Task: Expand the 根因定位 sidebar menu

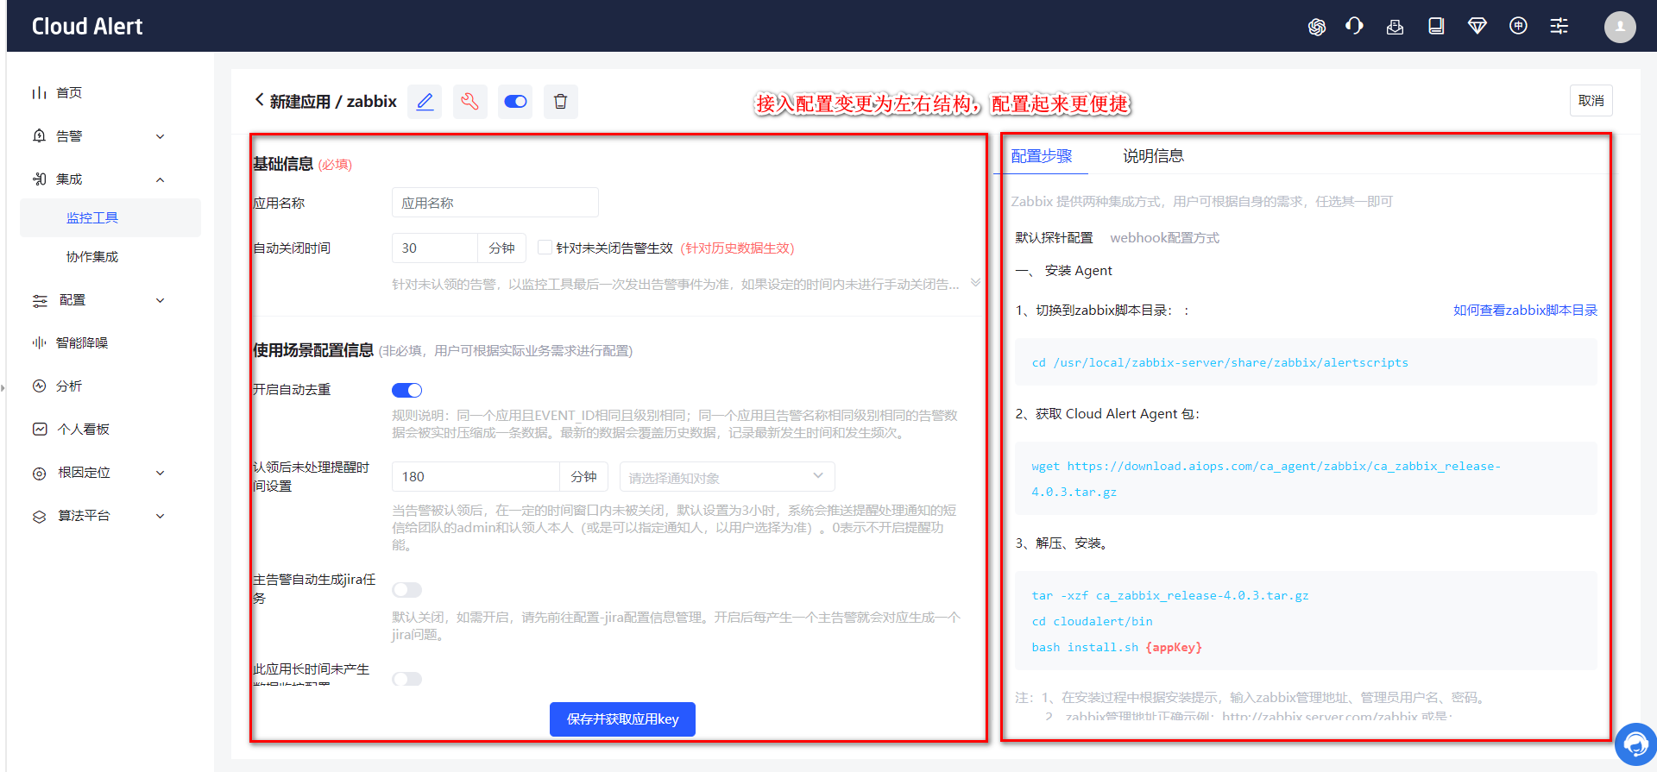Action: coord(160,473)
